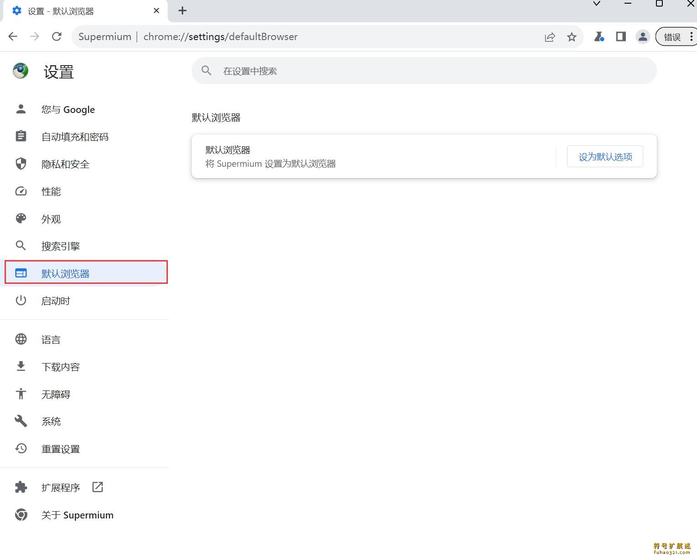Image resolution: width=697 pixels, height=559 pixels.
Task: Click the share page icon in address bar
Action: point(550,37)
